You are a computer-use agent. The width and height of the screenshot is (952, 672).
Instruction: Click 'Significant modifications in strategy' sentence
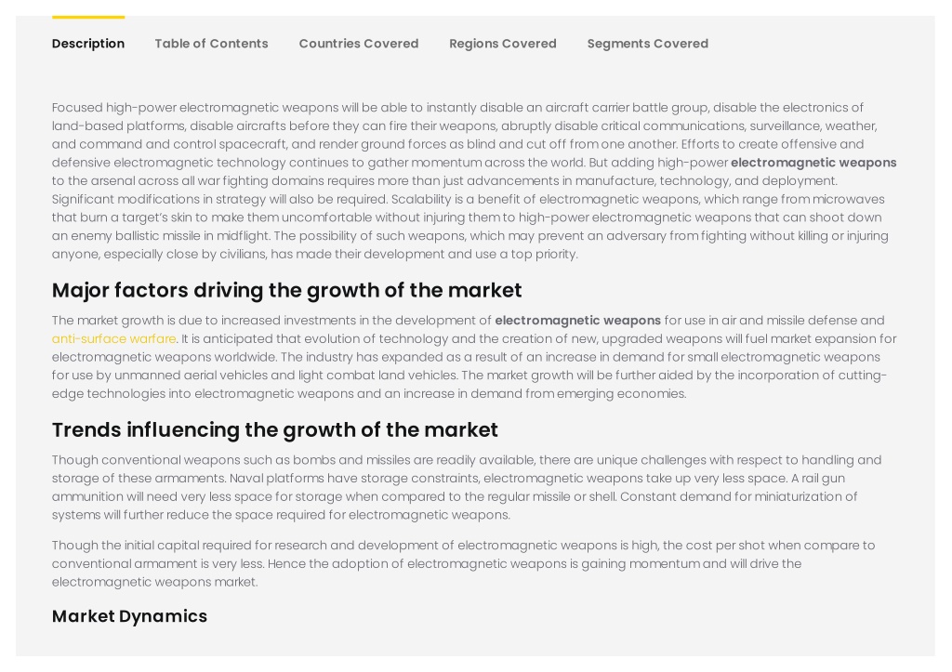click(x=219, y=199)
